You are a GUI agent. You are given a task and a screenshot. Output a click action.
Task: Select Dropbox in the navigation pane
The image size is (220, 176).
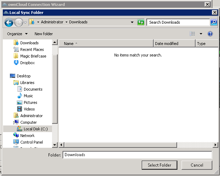(27, 63)
